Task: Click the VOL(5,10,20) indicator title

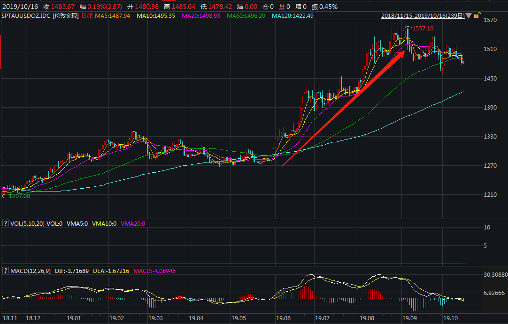Action: click(x=27, y=224)
